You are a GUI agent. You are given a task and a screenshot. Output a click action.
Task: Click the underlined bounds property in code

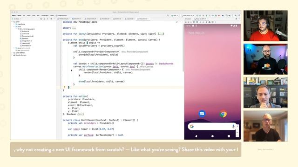coord(149,64)
